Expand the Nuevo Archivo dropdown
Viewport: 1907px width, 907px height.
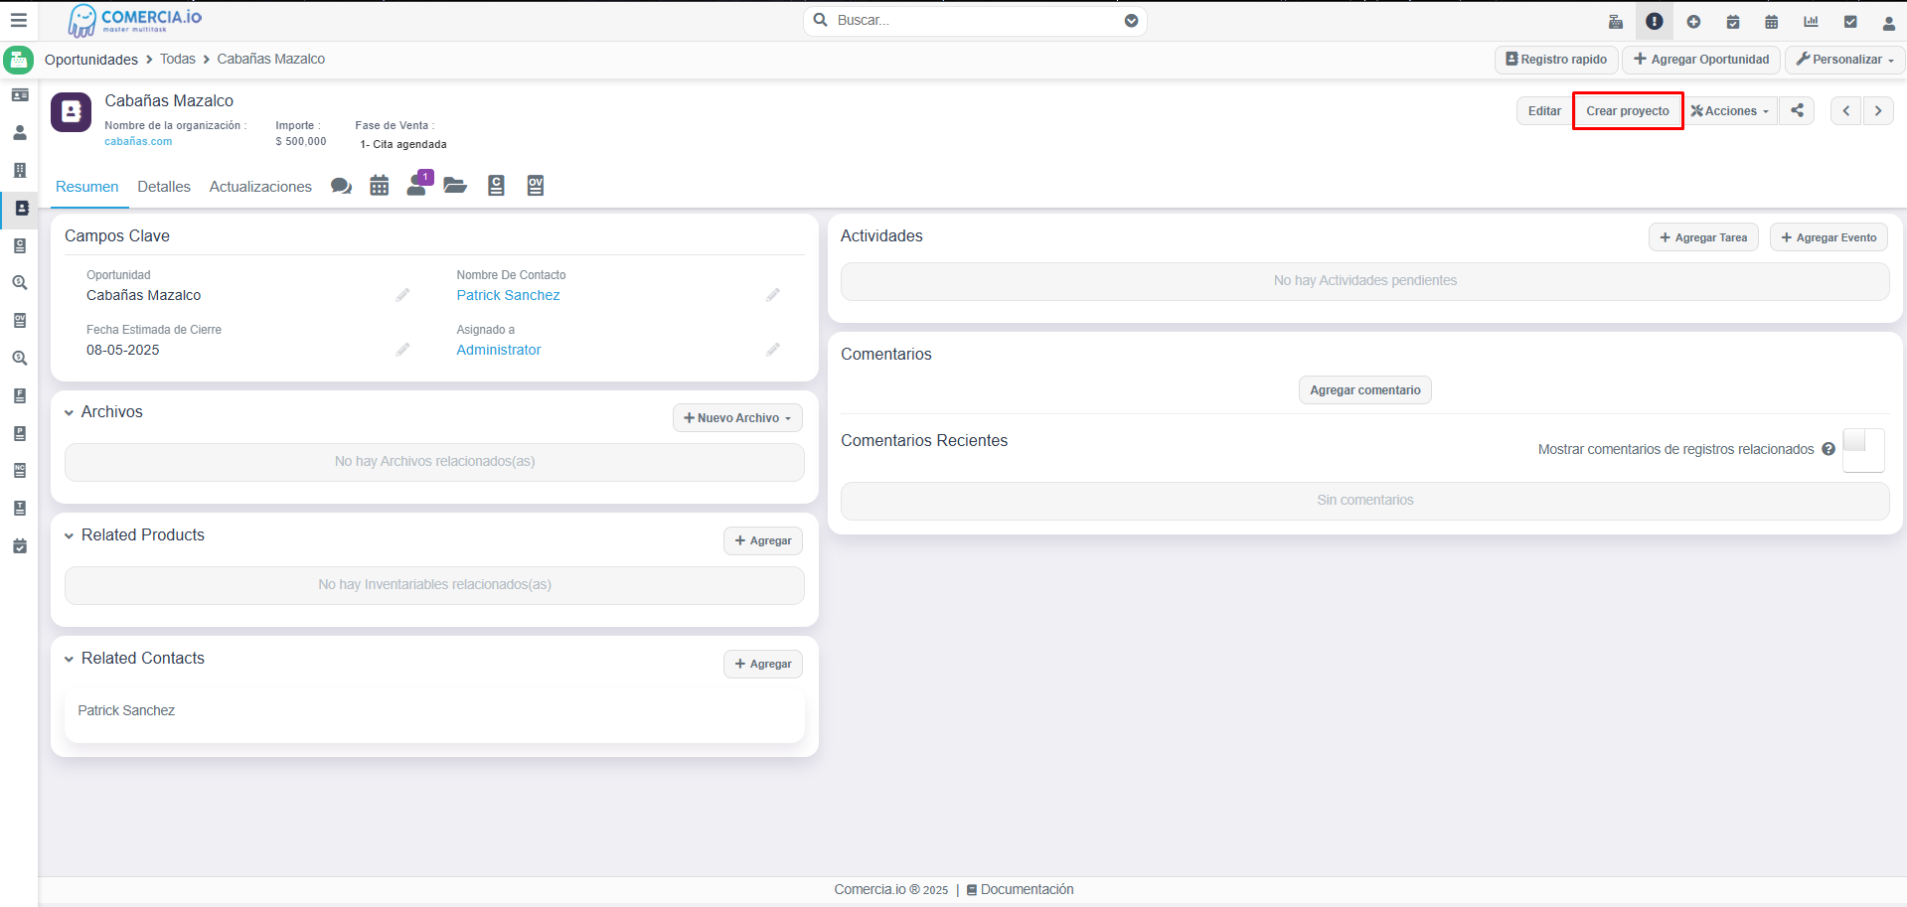737,418
